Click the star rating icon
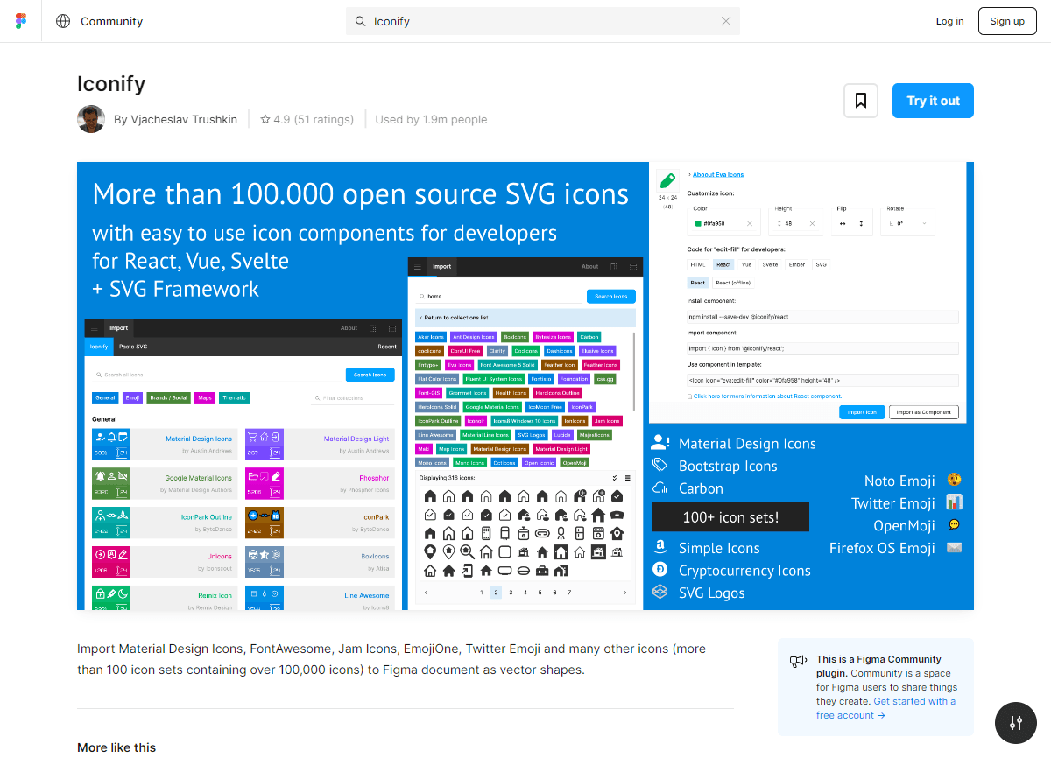The width and height of the screenshot is (1051, 758). 265,120
